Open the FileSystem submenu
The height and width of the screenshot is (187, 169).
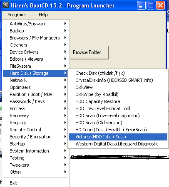(35, 66)
